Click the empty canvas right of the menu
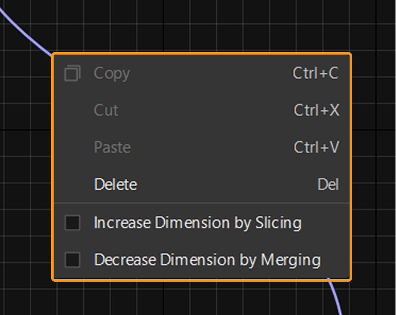This screenshot has width=396, height=315. pyautogui.click(x=373, y=166)
